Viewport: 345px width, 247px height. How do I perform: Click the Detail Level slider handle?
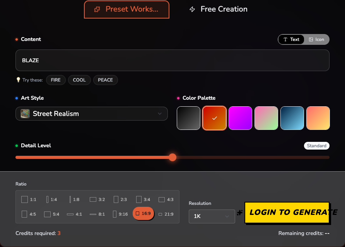(172, 157)
